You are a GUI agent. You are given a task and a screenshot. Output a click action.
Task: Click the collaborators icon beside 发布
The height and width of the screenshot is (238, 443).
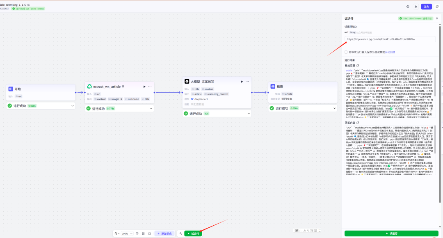(416, 7)
